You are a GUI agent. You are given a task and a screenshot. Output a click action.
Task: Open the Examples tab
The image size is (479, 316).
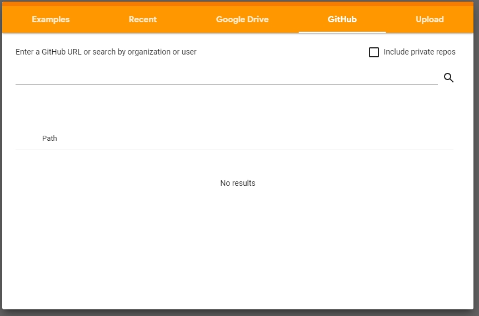51,19
